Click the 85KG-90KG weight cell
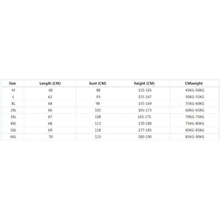Image resolution: width=220 pixels, height=220 pixels. pos(194,137)
